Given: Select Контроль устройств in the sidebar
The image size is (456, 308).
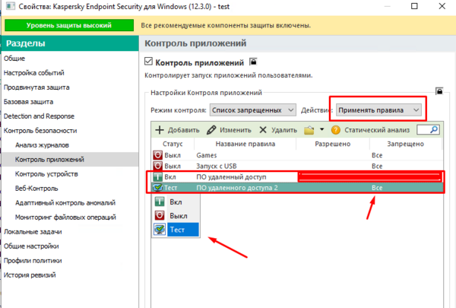Looking at the screenshot, I should pyautogui.click(x=46, y=174).
